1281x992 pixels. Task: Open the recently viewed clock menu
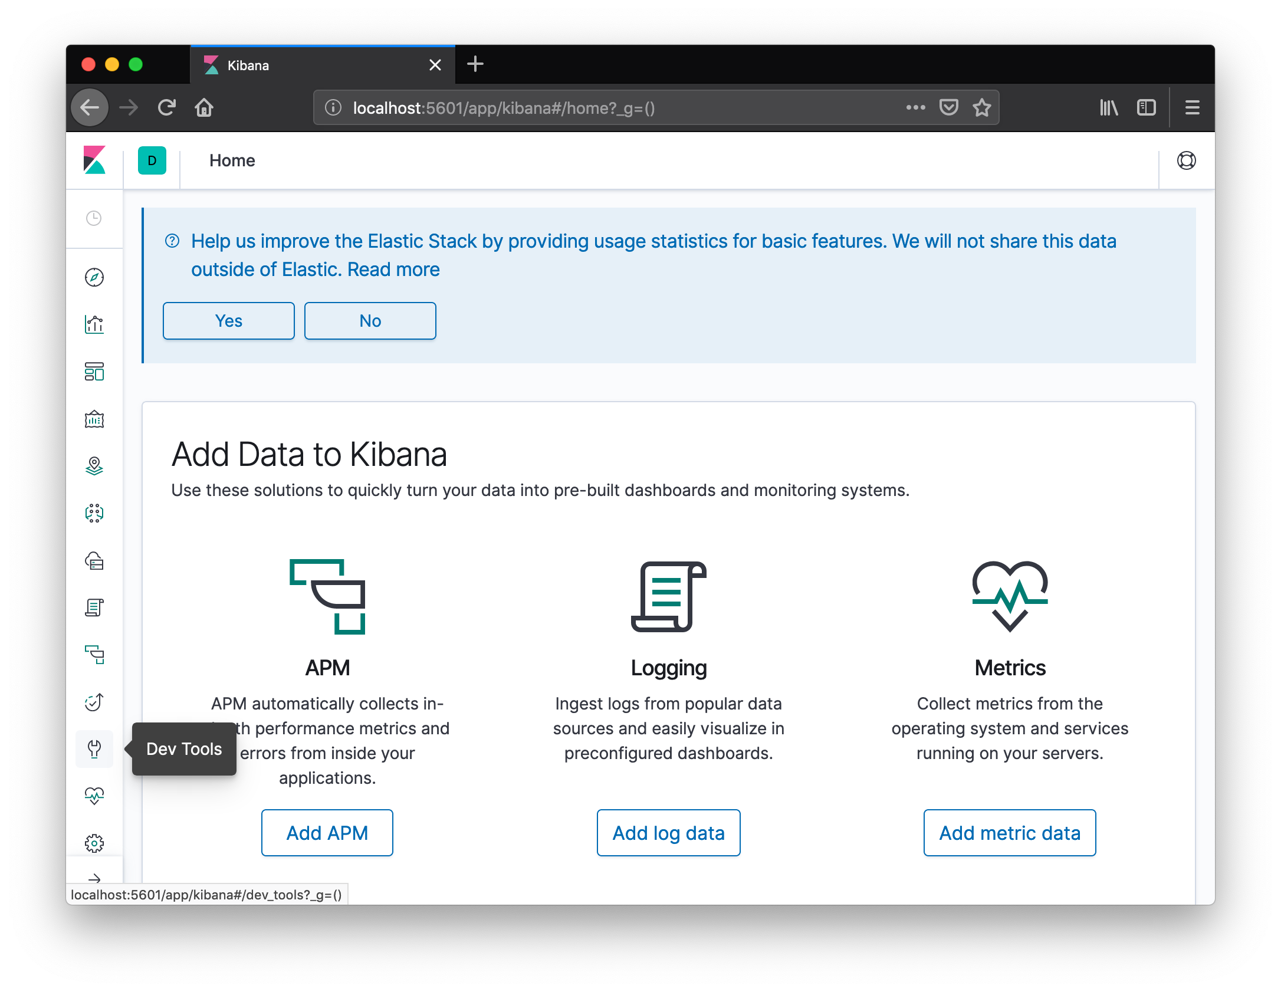point(94,218)
